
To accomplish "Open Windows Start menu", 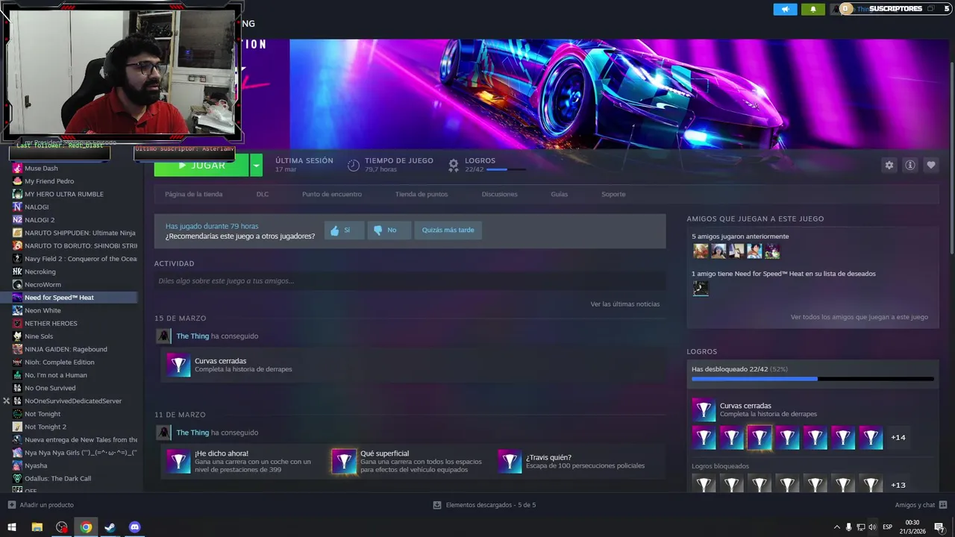I will 12,527.
